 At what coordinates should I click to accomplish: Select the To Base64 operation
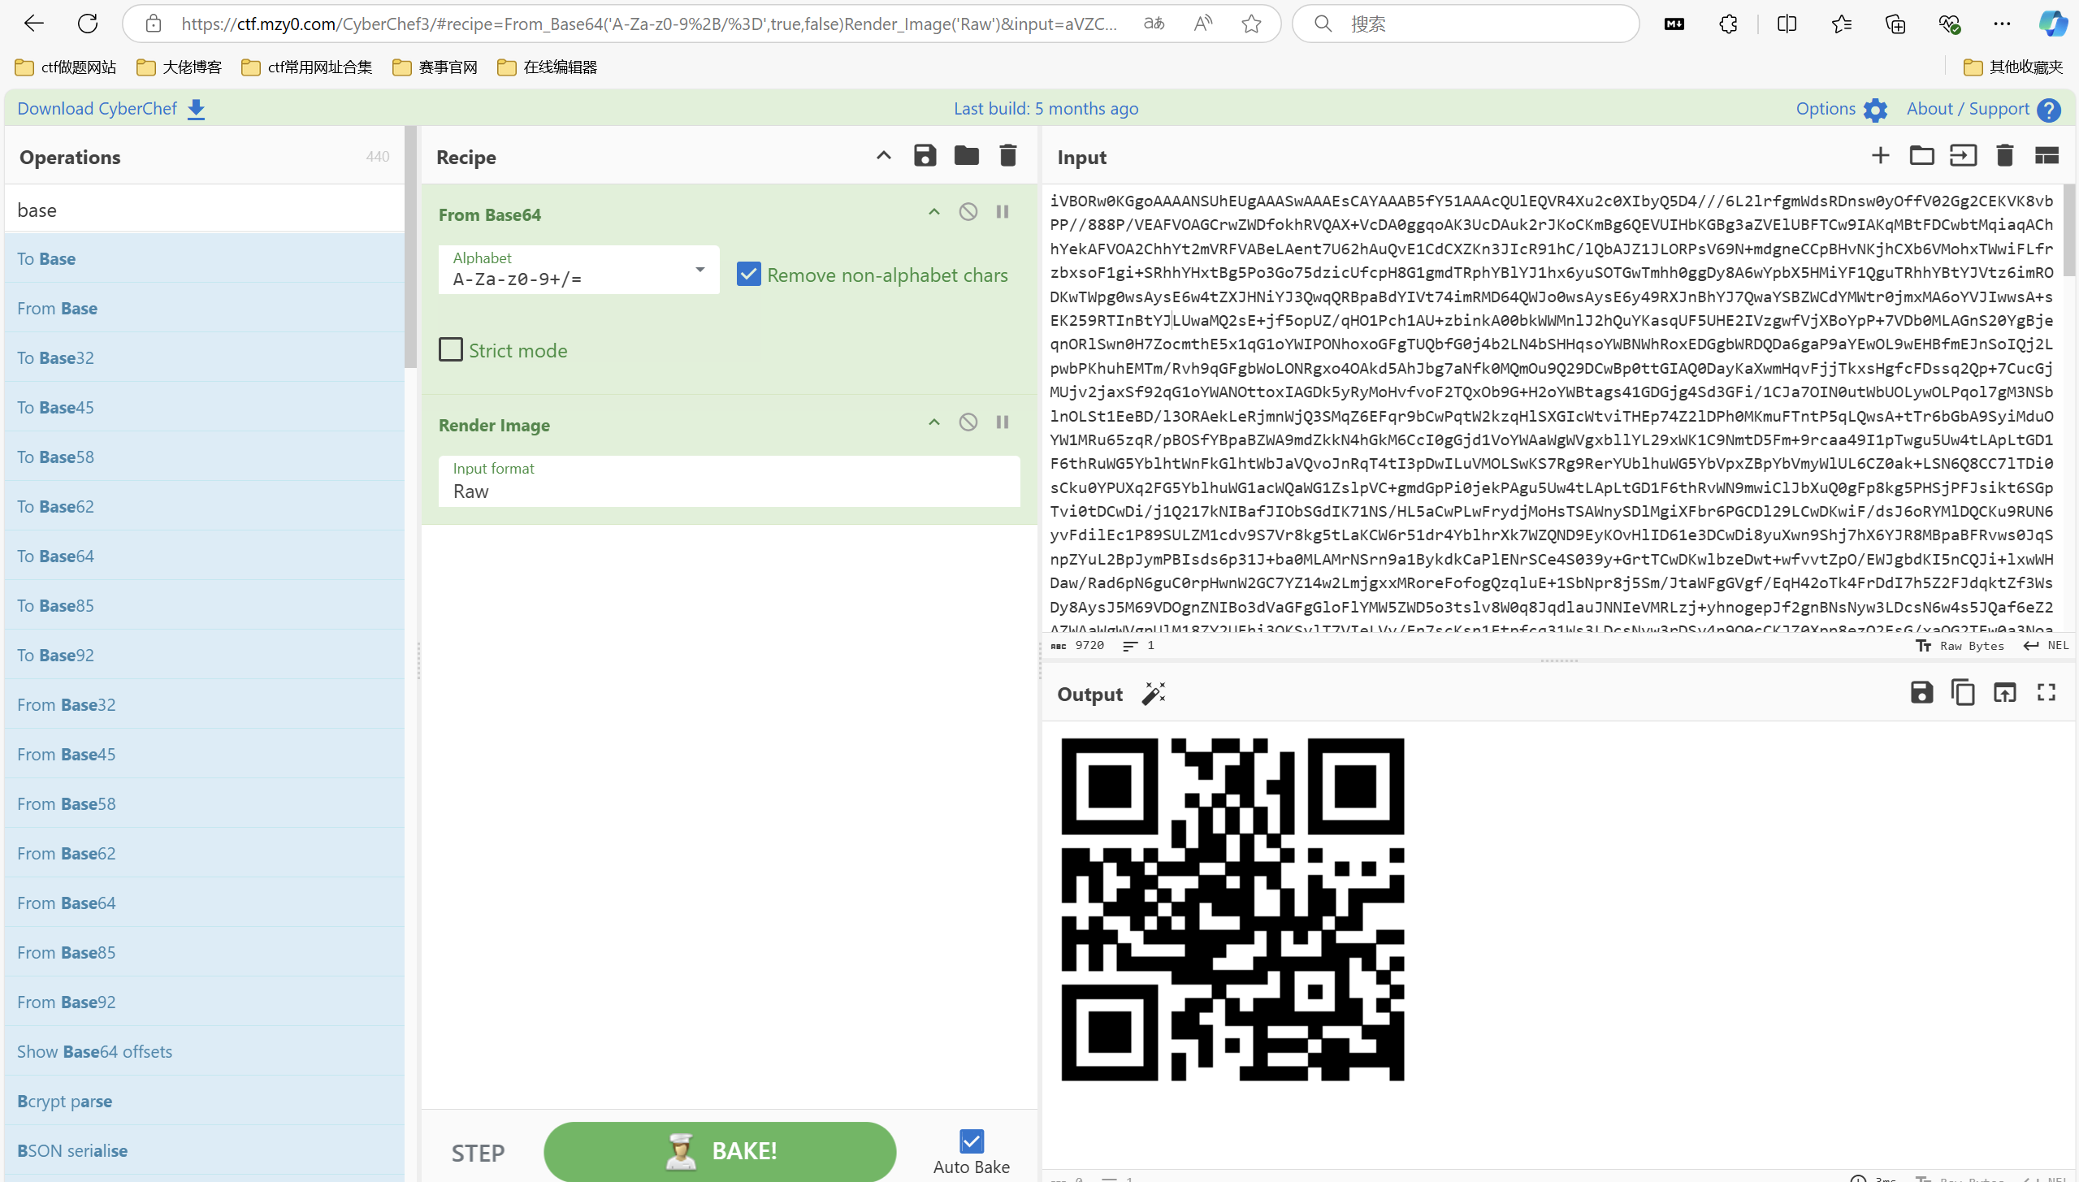coord(205,556)
